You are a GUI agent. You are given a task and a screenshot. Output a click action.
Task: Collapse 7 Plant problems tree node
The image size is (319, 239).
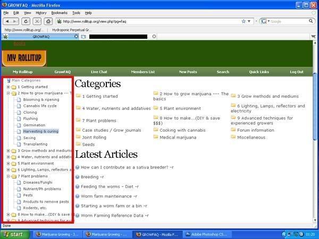pyautogui.click(x=8, y=176)
